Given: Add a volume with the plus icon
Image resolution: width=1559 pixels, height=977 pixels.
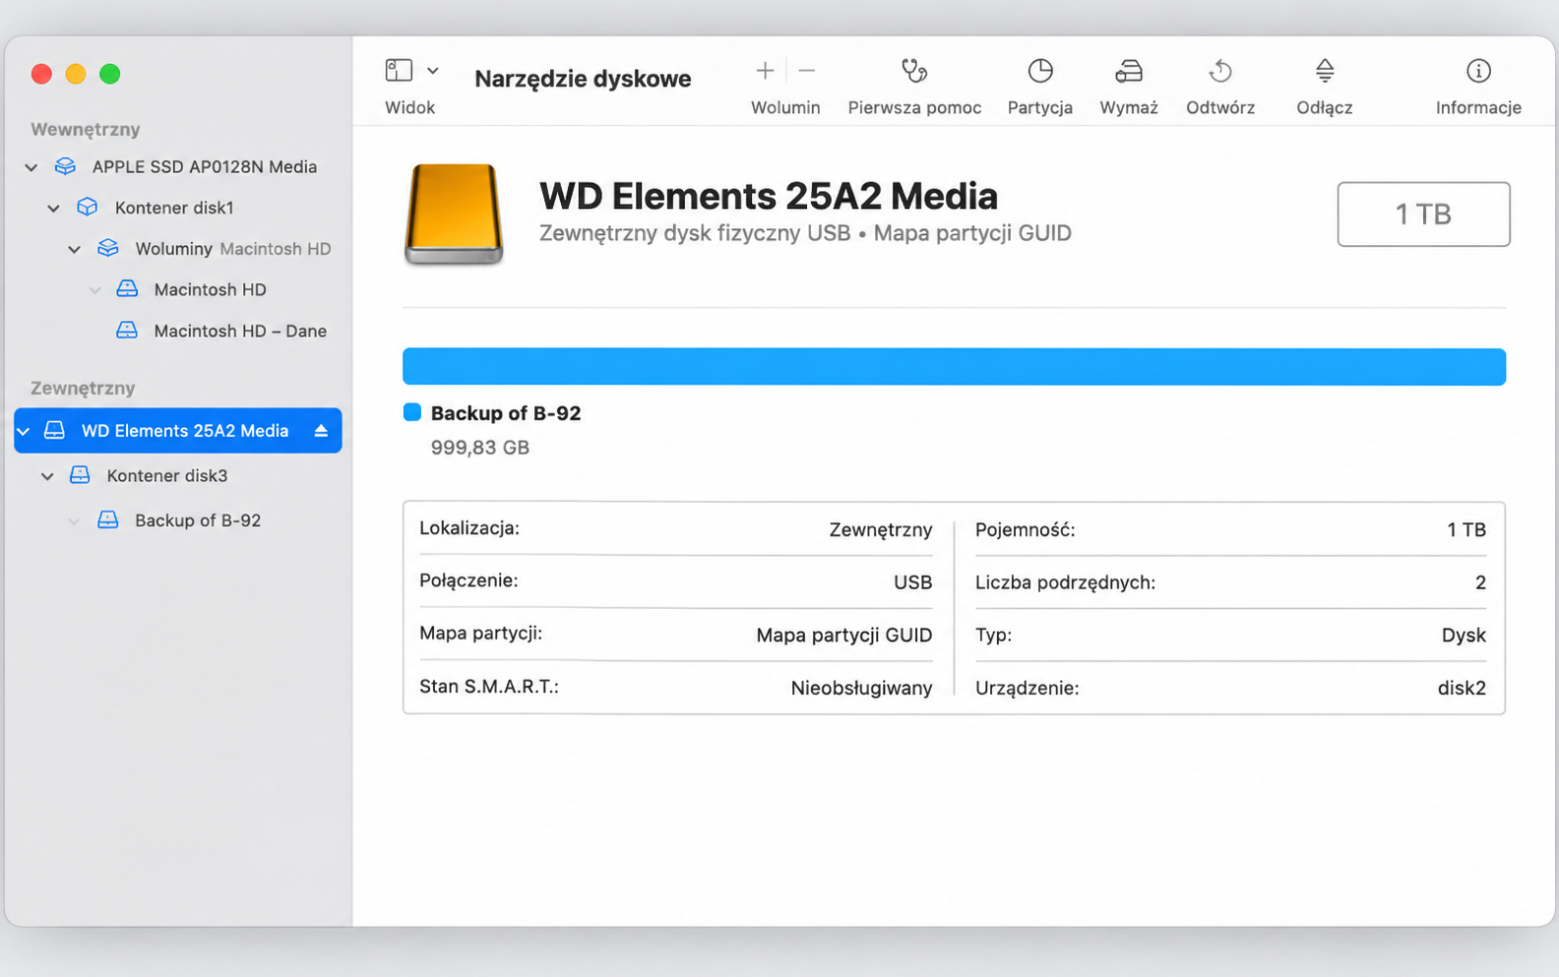Looking at the screenshot, I should (x=765, y=70).
